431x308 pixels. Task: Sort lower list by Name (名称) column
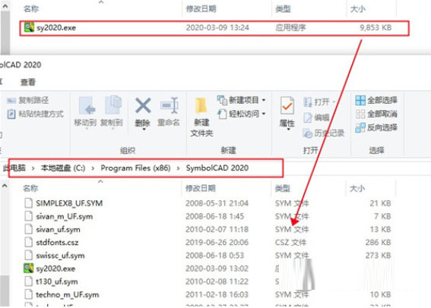[30, 188]
